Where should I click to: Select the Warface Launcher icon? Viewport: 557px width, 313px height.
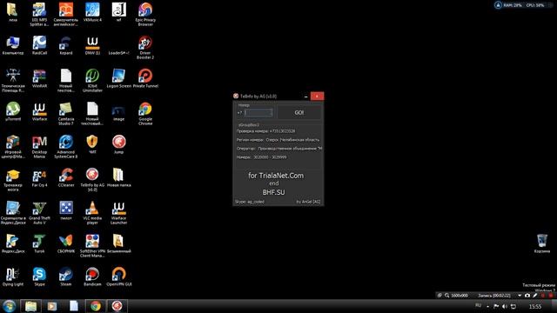click(118, 212)
